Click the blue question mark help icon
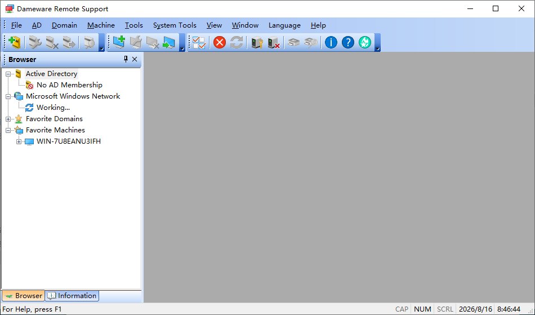This screenshot has width=535, height=315. [x=348, y=43]
